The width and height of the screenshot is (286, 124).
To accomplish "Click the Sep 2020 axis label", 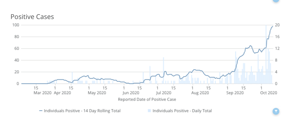I will 234,93.
